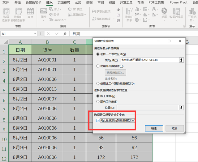
Task: Click the Pictures icon in Insert ribbon
Action: point(44,11)
